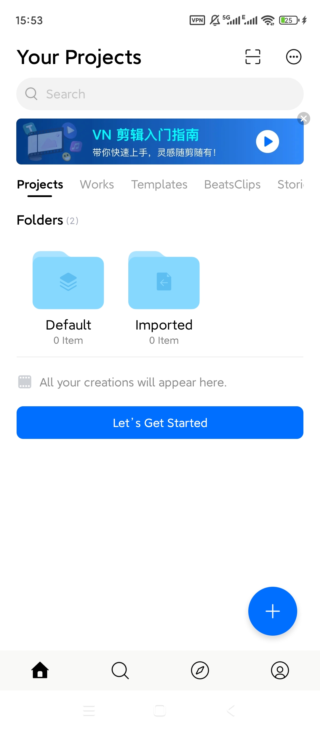Tap the scan frame icon in header
Image resolution: width=320 pixels, height=729 pixels.
tap(253, 57)
